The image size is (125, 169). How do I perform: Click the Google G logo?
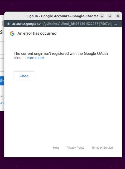pos(12,34)
